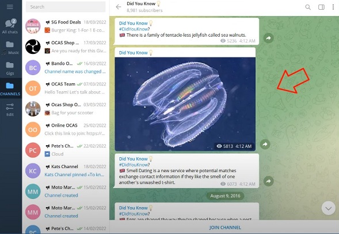Open the SG Food Deals chat

66,26
